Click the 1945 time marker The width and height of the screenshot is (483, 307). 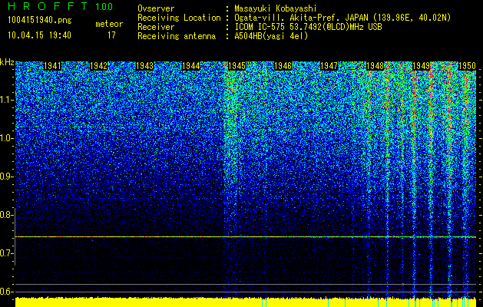[x=237, y=66]
